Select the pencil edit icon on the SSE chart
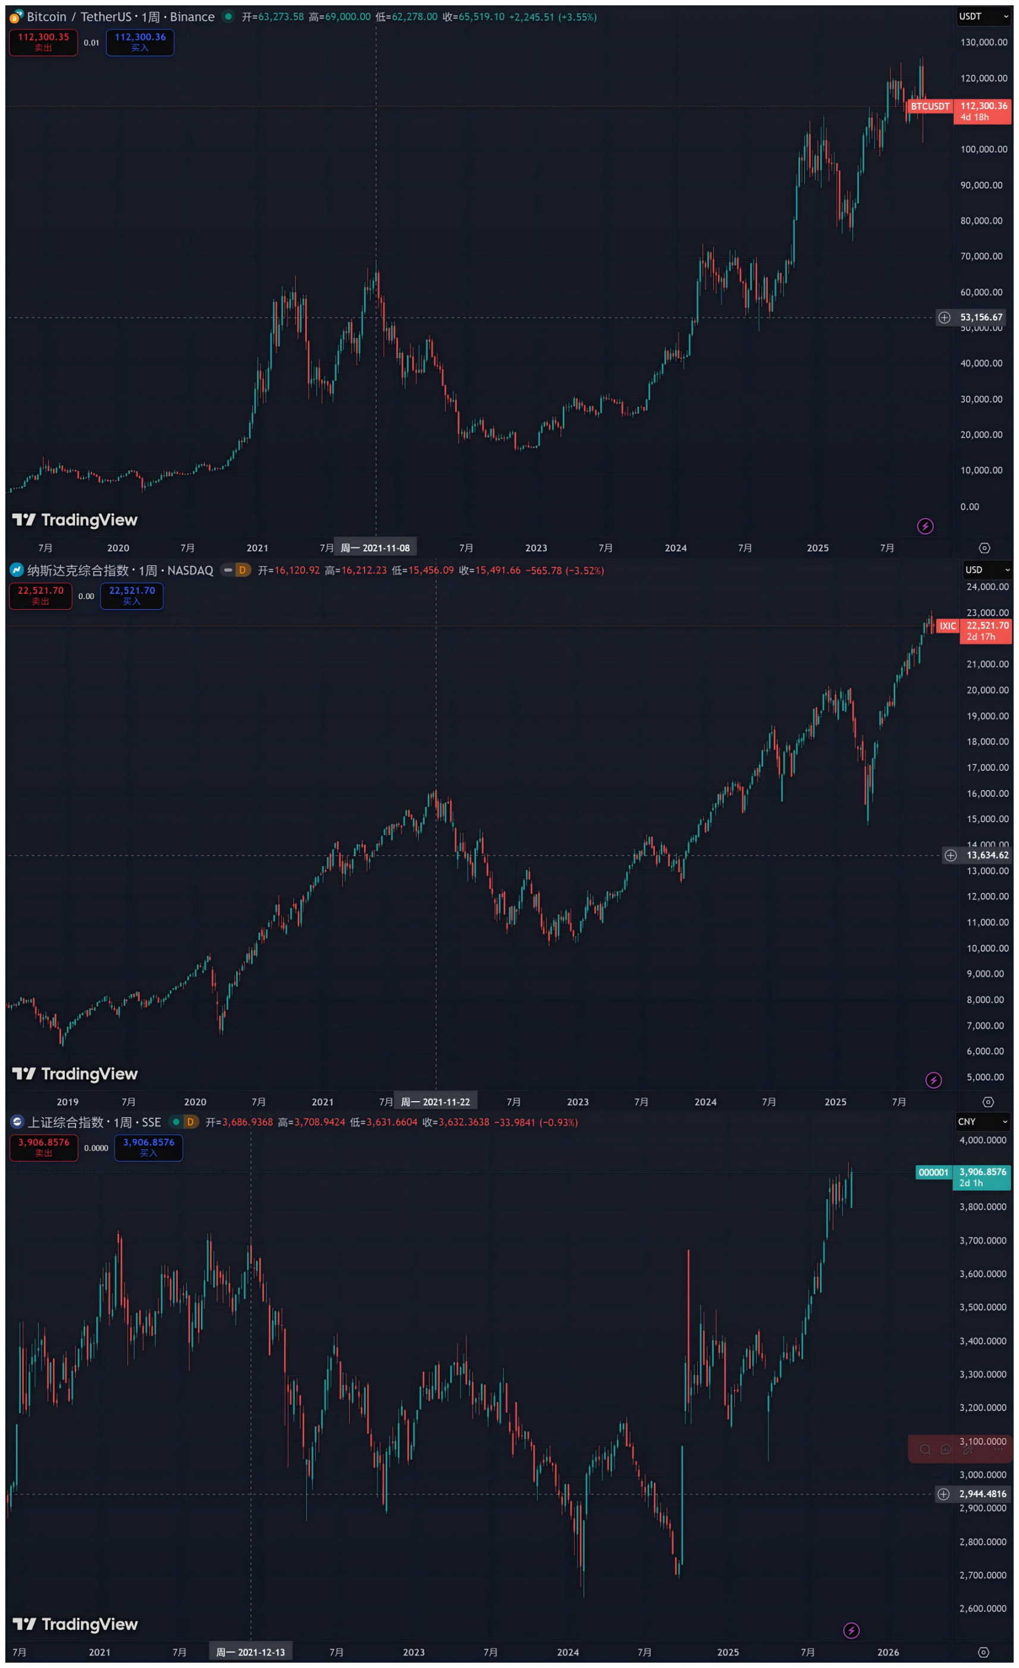The image size is (1019, 1668). click(967, 1449)
